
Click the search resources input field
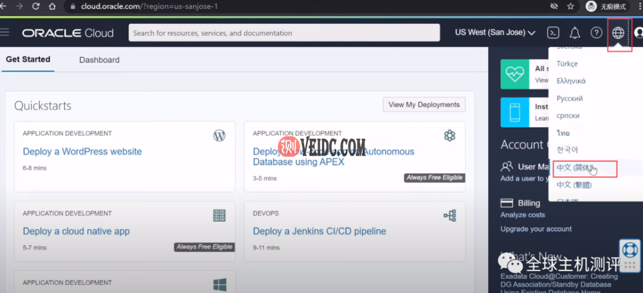[x=284, y=33]
